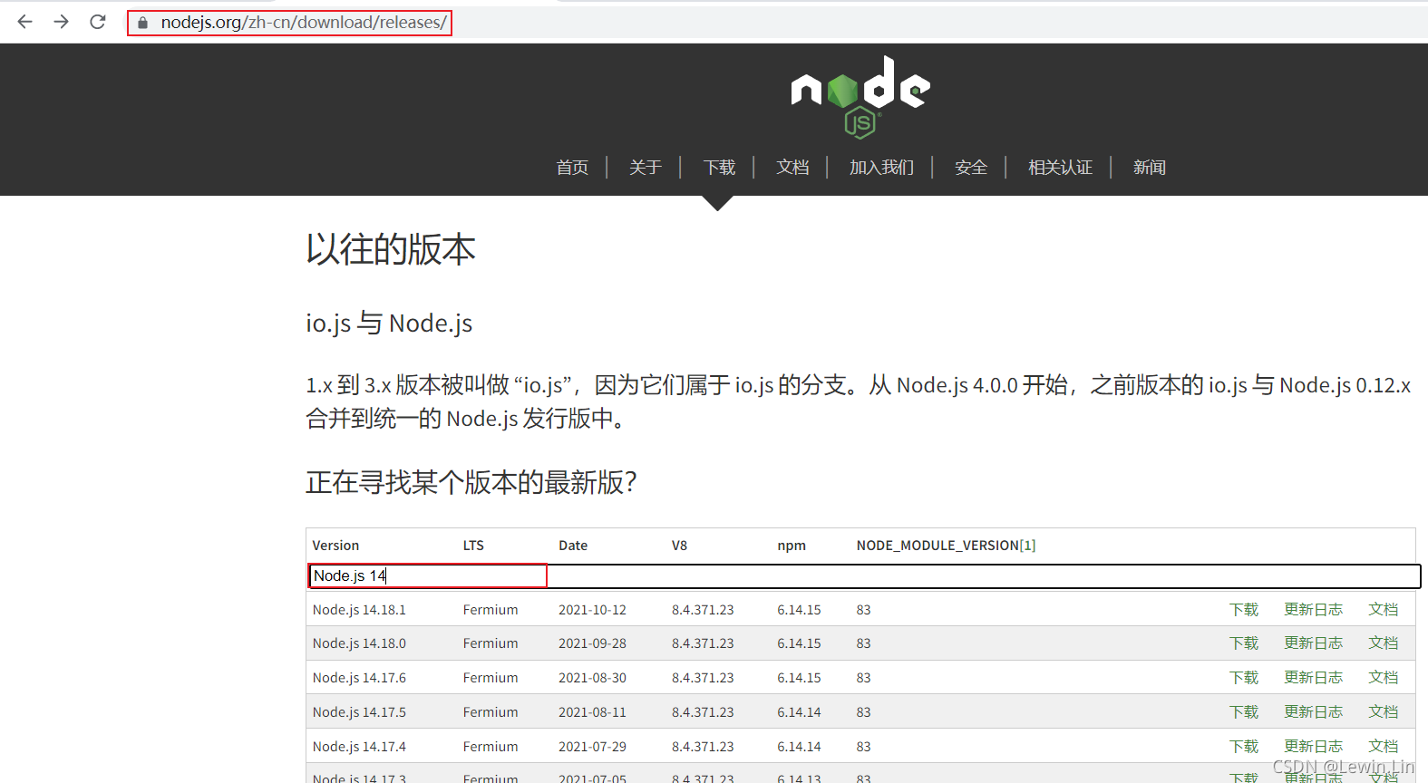Click the NODE_MODULE_VERSION footnote [1] link
Viewport: 1428px width, 783px height.
[1027, 546]
